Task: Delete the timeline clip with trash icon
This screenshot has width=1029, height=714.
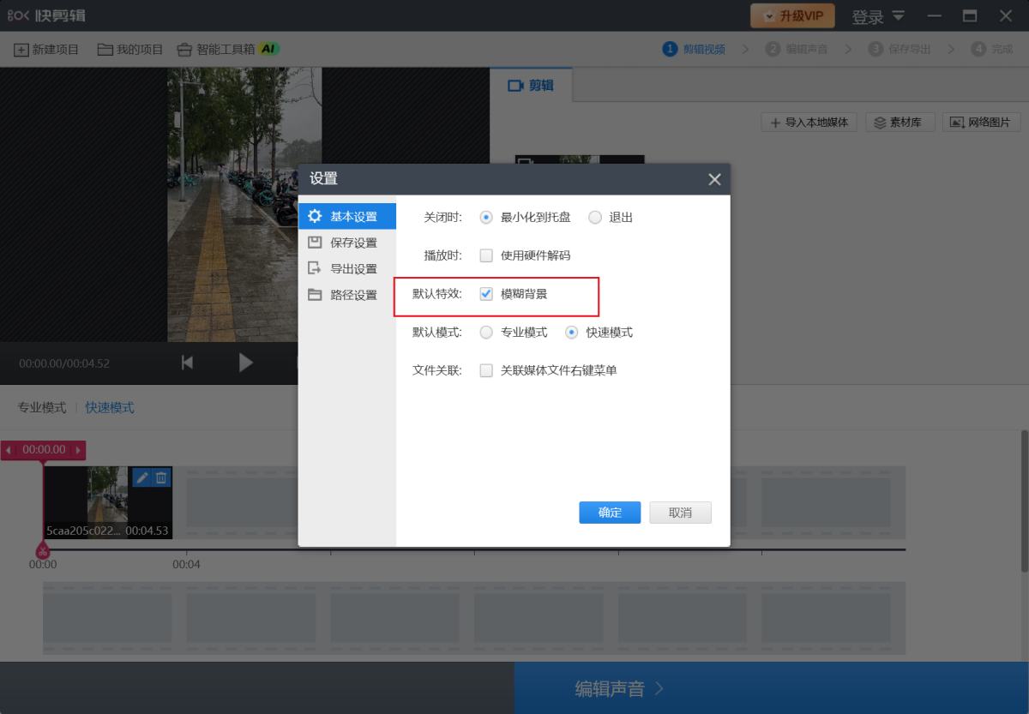Action: (x=161, y=477)
